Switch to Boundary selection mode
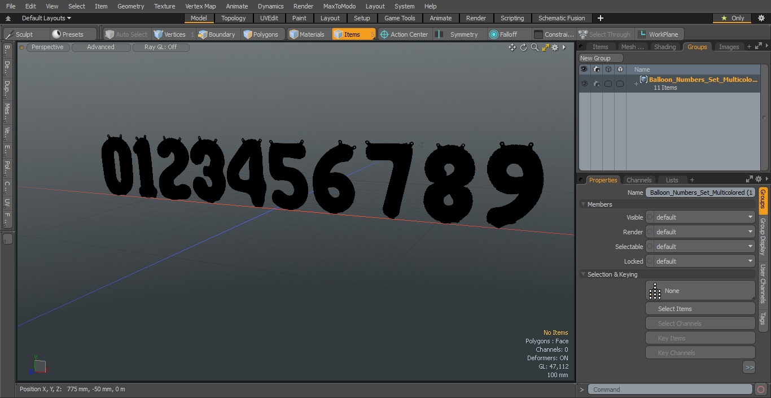This screenshot has height=398, width=771. [217, 34]
